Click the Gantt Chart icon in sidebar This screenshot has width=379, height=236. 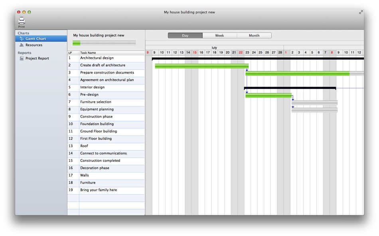22,39
